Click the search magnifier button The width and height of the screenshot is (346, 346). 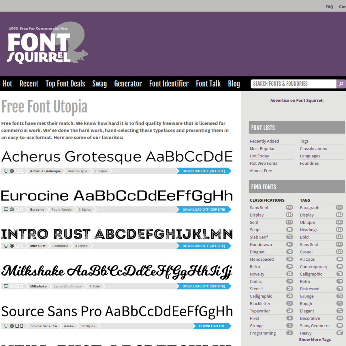pyautogui.click(x=341, y=84)
